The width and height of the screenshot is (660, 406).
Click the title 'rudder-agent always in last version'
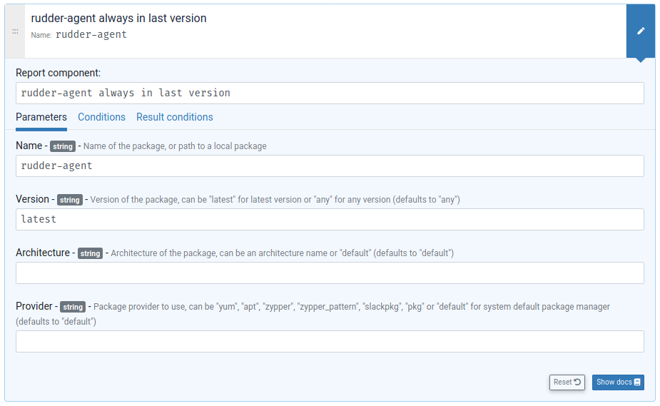click(x=118, y=18)
